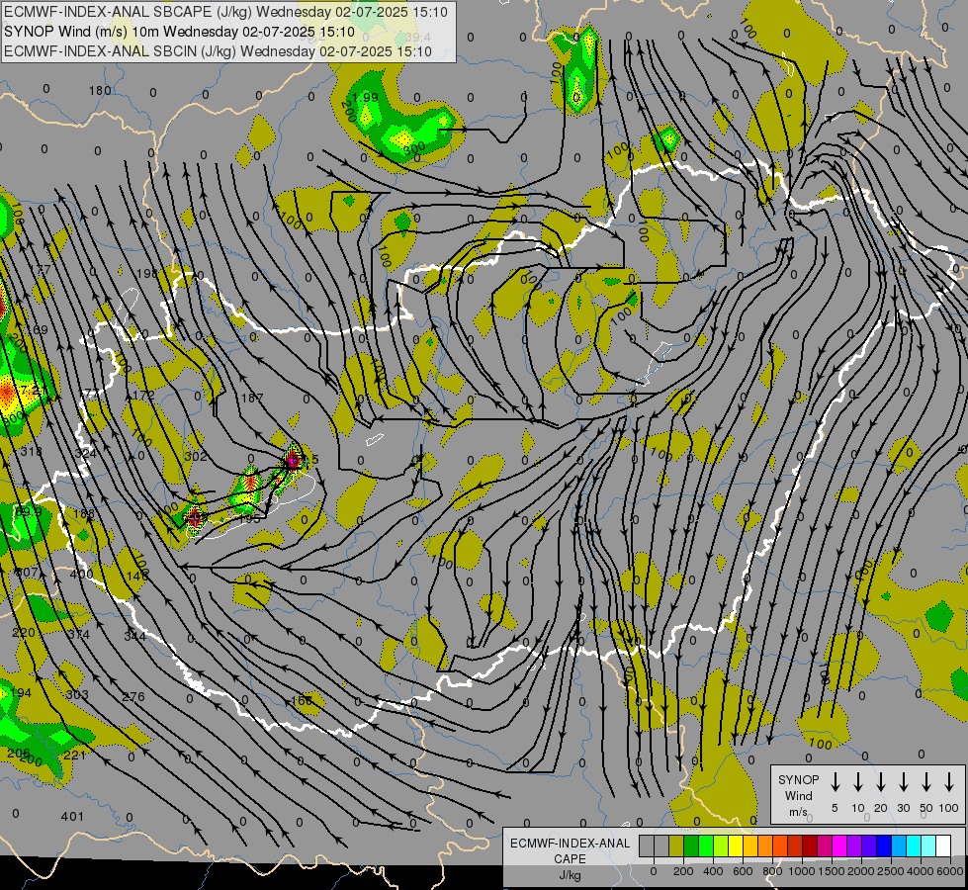Select the dark red swatch in CAPE legend
This screenshot has height=890, width=968.
click(810, 846)
